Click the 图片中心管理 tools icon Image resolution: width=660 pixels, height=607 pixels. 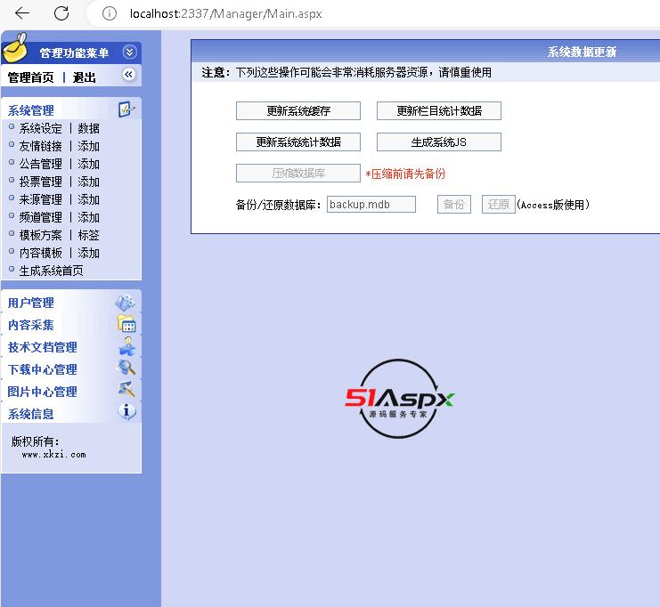point(126,390)
